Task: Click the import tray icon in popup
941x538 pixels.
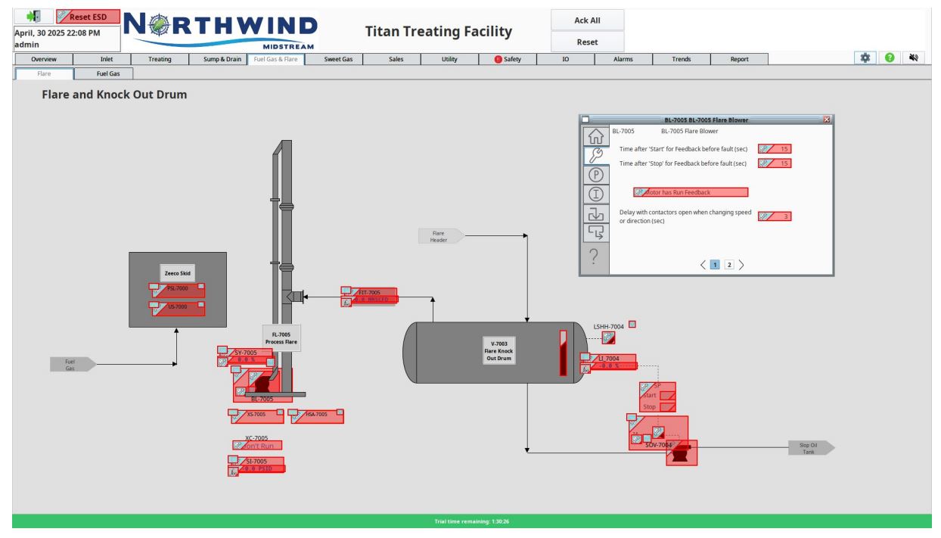Action: [x=595, y=214]
